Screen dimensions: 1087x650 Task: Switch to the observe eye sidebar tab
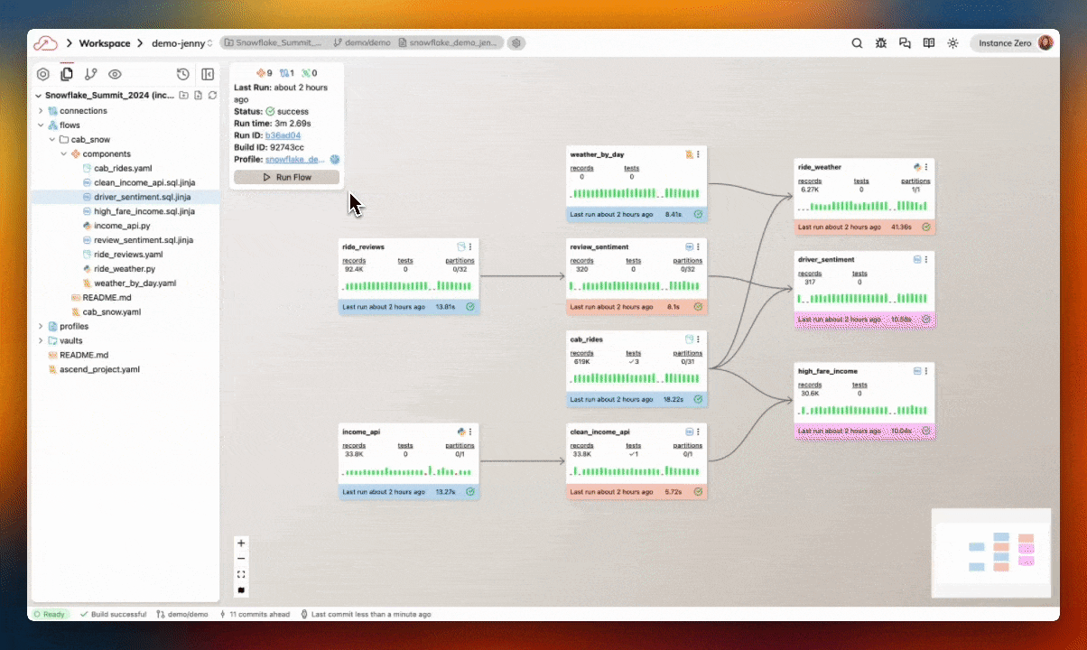click(x=115, y=74)
